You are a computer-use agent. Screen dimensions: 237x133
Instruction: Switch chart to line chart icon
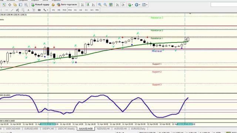click(x=93, y=5)
